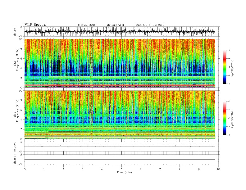
Task: Select the "start UT = 19:50:0" text
Action: 150,25
